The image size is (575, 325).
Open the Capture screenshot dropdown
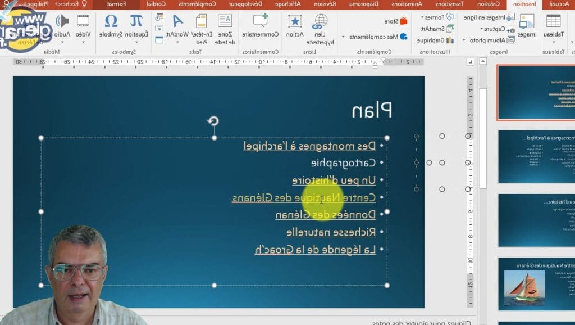click(x=481, y=29)
